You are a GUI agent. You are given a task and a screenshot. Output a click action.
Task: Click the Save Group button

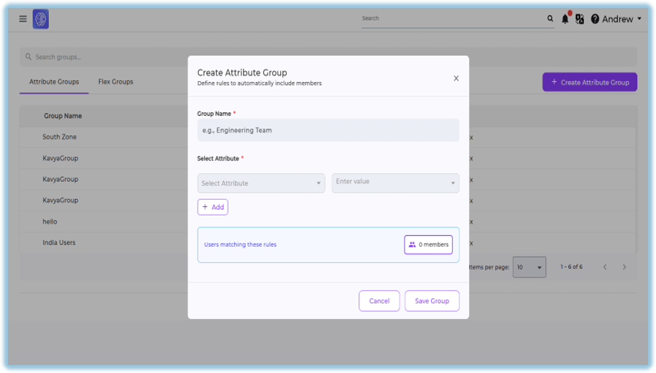point(432,300)
